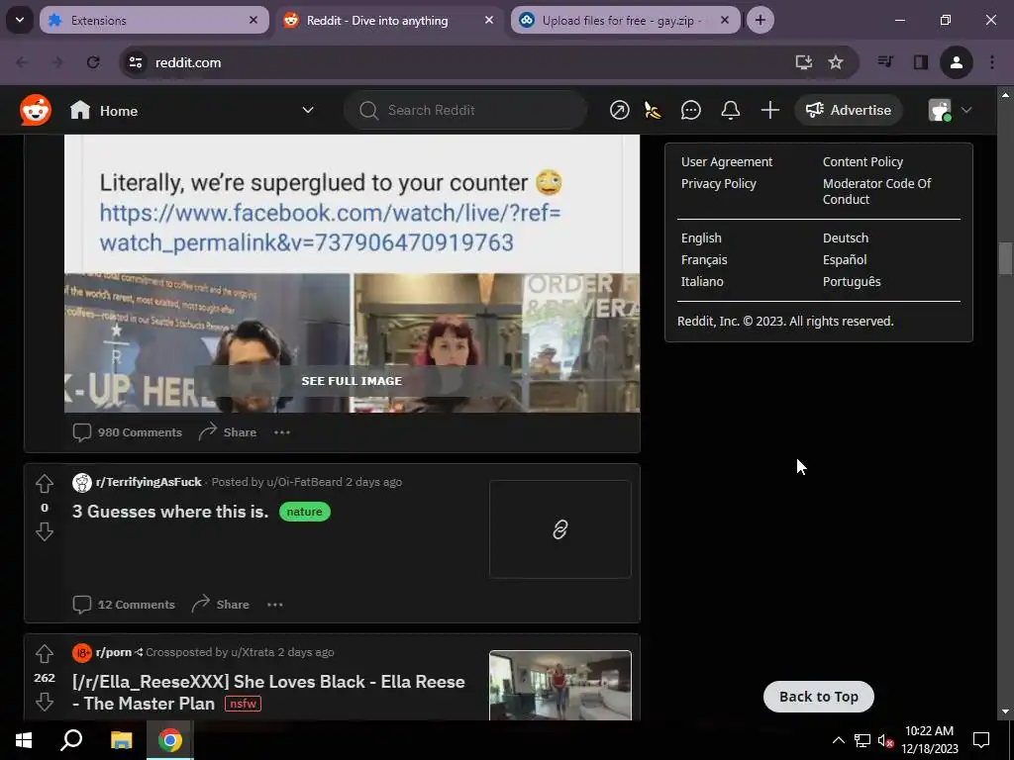The height and width of the screenshot is (760, 1014).
Task: Click the site information icon in address bar
Action: click(x=136, y=62)
